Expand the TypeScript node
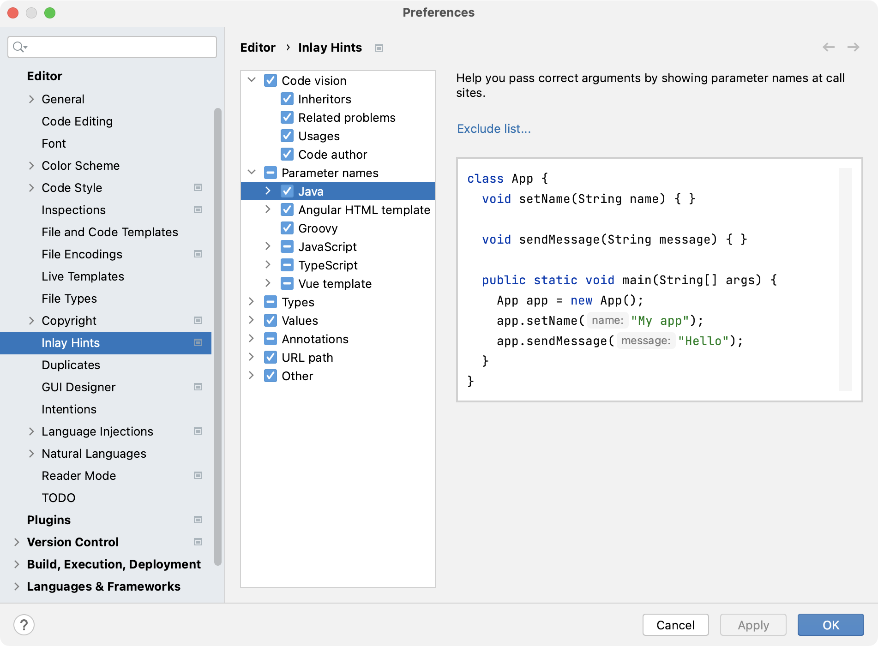878x646 pixels. click(268, 264)
